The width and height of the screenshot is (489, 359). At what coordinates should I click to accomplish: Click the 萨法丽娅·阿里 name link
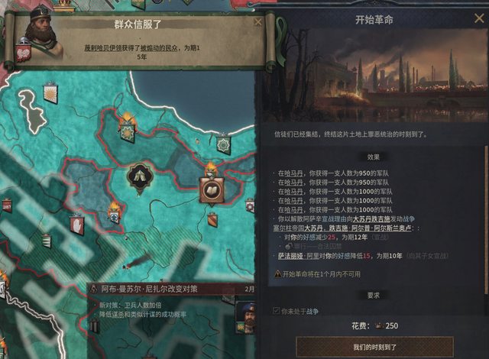tap(294, 256)
